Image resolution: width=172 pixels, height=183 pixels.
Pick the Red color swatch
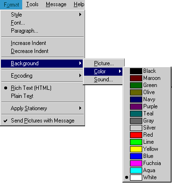coord(136,135)
